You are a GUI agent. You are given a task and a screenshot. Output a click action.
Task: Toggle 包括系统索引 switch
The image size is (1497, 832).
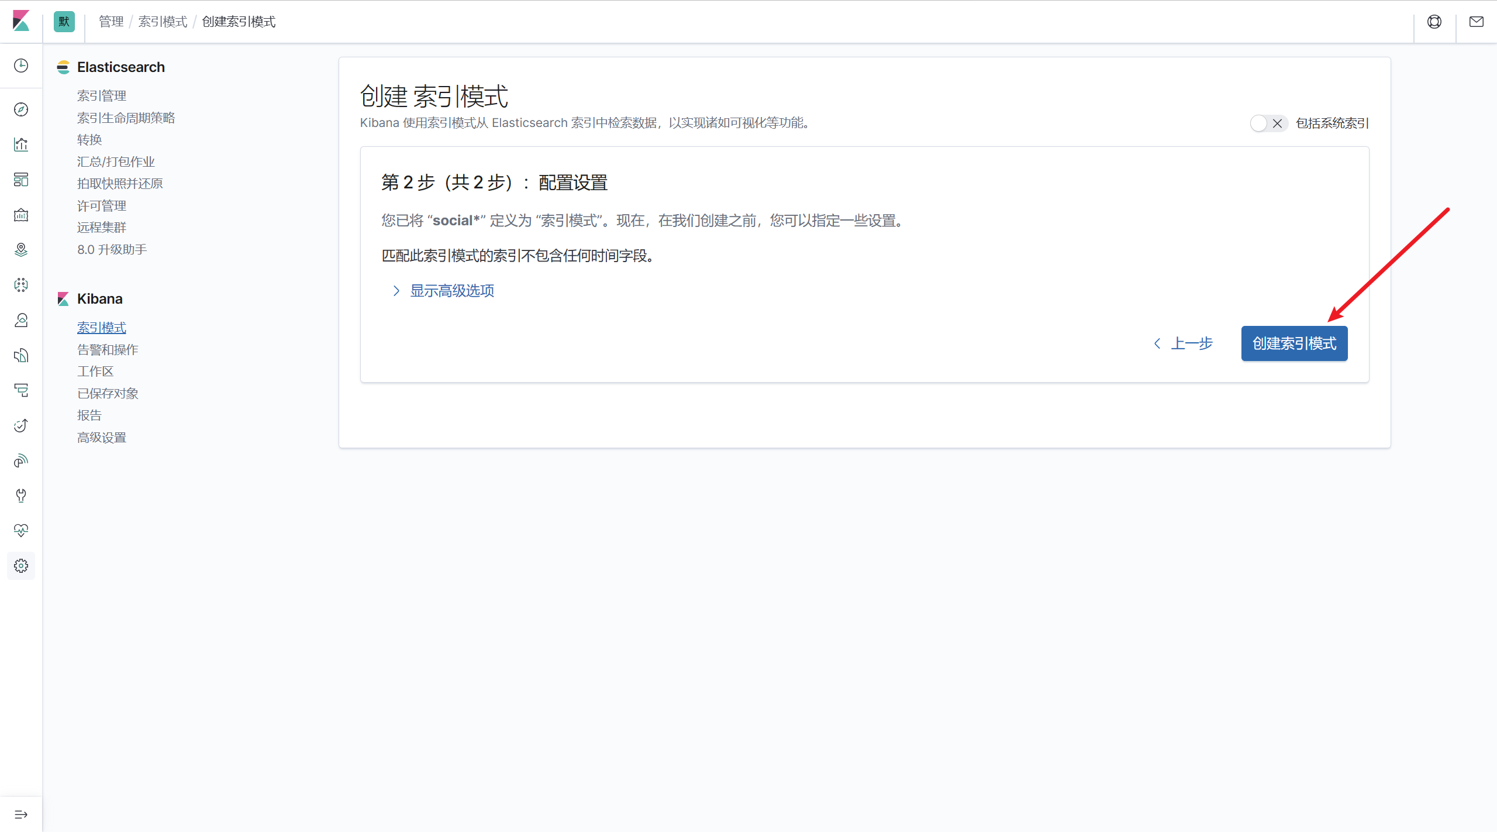[x=1268, y=123]
